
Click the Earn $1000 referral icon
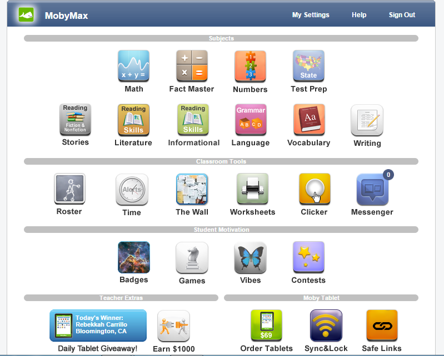pyautogui.click(x=173, y=326)
